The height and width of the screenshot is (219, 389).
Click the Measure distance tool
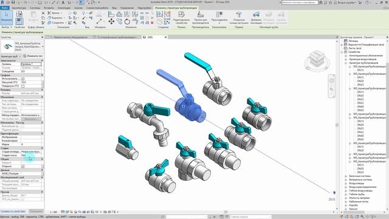pos(99,22)
